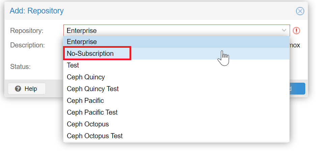Select the Ceph Octopus repository
316x151 pixels.
pyautogui.click(x=176, y=124)
